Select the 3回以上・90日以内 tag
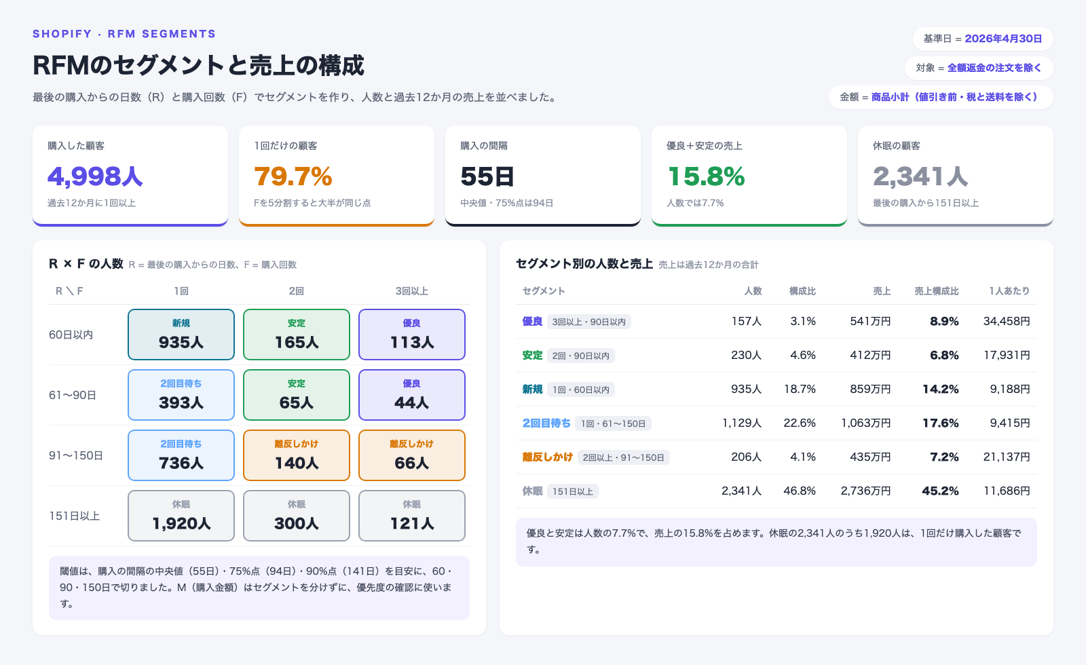 click(x=589, y=322)
